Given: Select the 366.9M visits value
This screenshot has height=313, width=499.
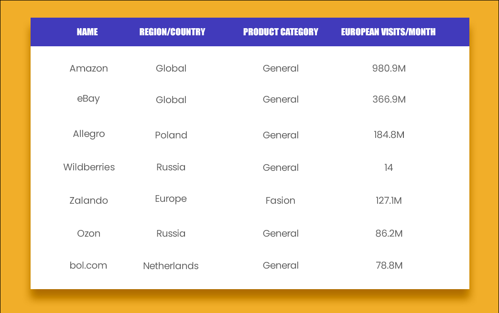Looking at the screenshot, I should (x=389, y=99).
